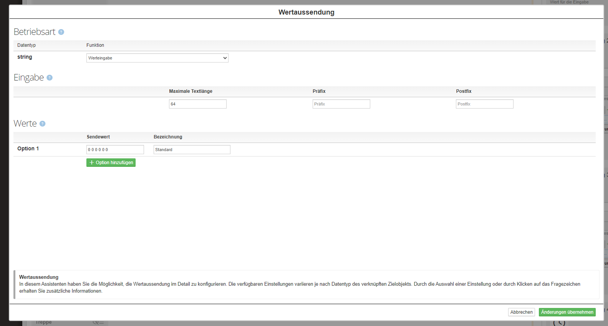Edit the Bezeichnung field containing Standard
Image resolution: width=608 pixels, height=326 pixels.
coord(192,150)
